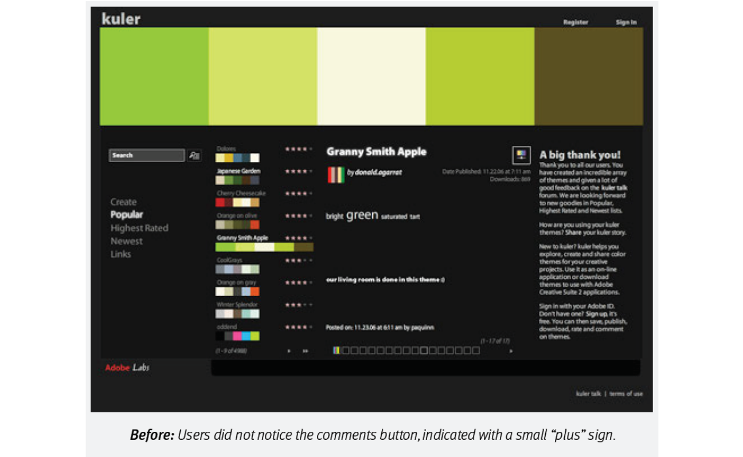Viewport: 743px width, 457px height.
Task: Rate the Dolores theme using its stars
Action: [x=298, y=149]
